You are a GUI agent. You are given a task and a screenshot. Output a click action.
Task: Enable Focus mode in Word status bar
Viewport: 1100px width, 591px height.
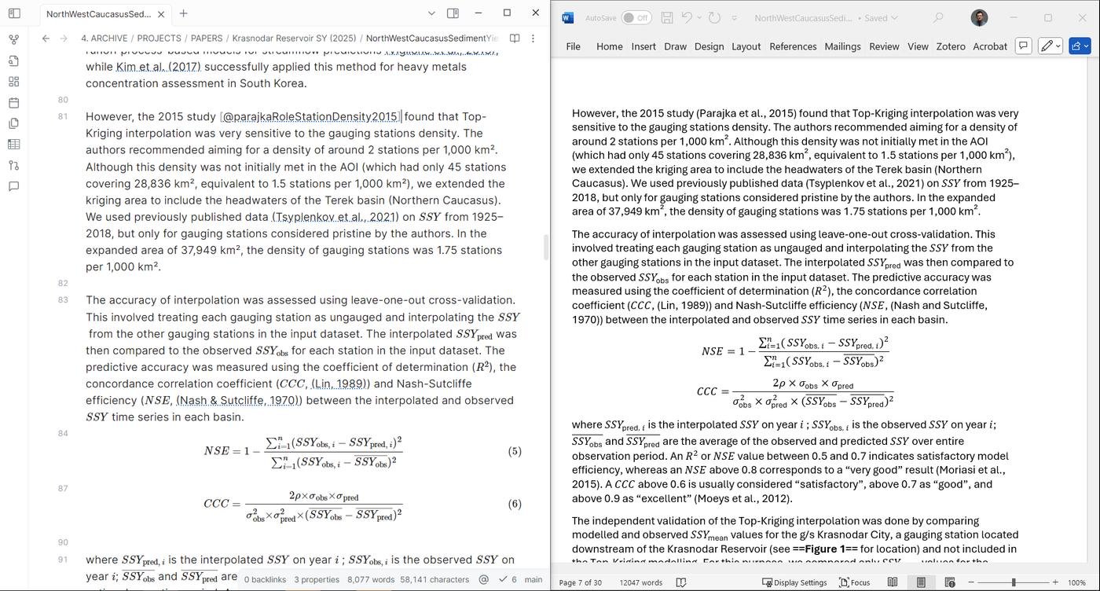click(x=854, y=582)
